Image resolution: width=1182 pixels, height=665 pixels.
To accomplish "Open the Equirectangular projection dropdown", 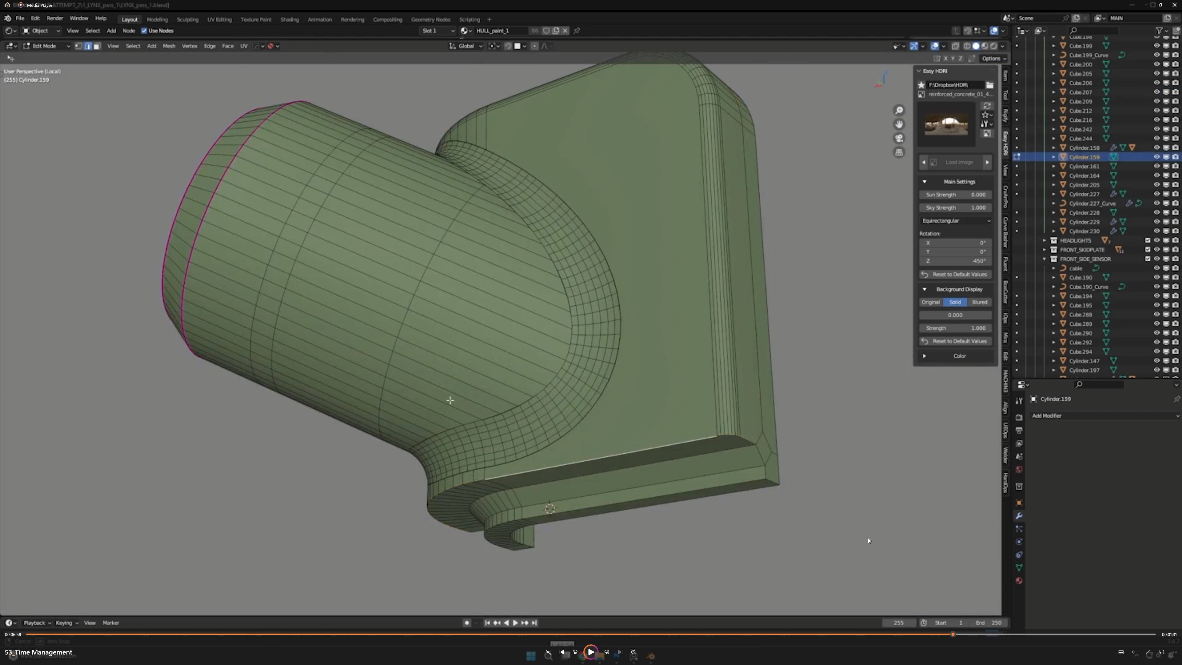I will tap(955, 221).
